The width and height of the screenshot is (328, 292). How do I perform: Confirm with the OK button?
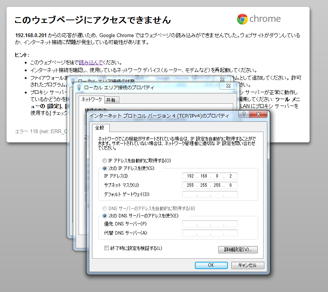tap(211, 265)
